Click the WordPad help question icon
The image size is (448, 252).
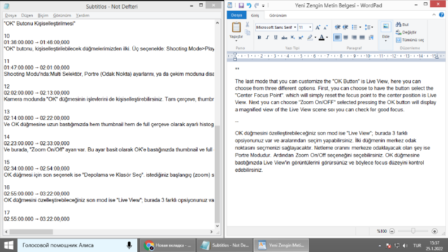pos(442,15)
